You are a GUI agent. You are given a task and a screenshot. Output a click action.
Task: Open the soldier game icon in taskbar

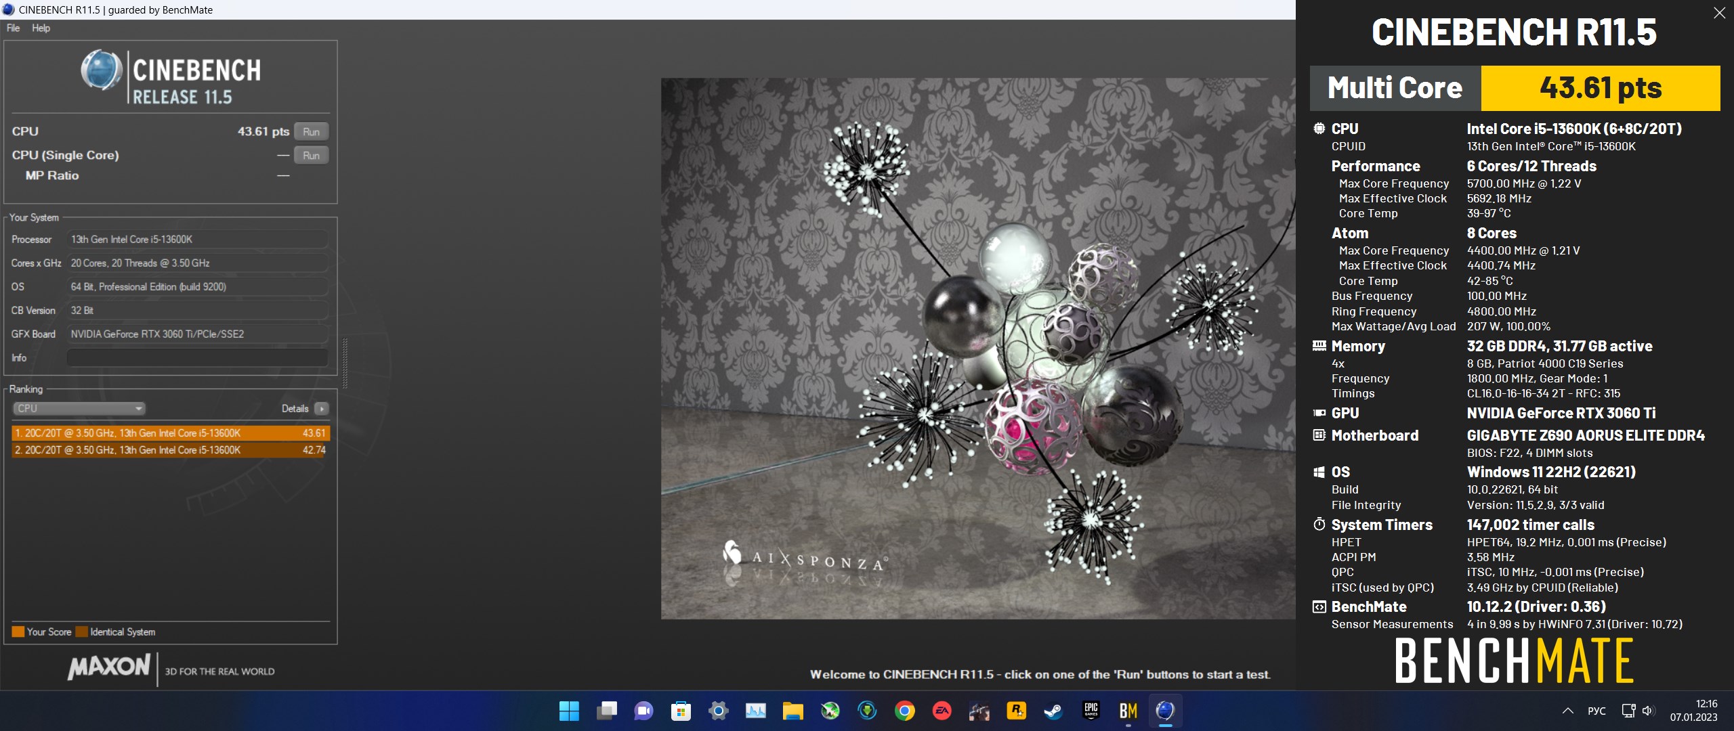click(979, 711)
